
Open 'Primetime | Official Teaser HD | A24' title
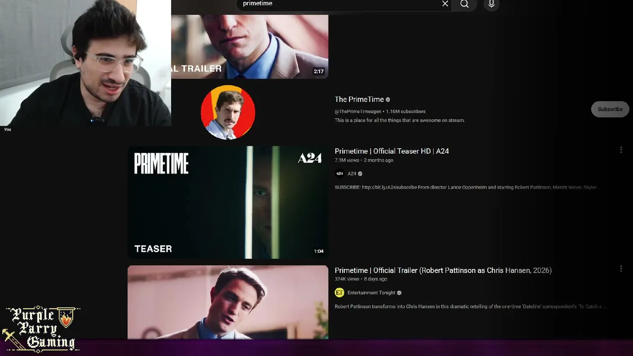point(392,151)
